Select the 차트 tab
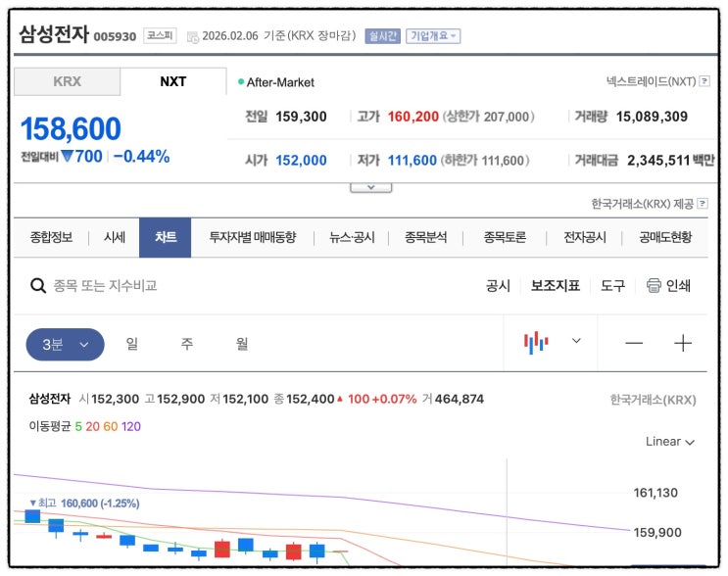 [166, 237]
